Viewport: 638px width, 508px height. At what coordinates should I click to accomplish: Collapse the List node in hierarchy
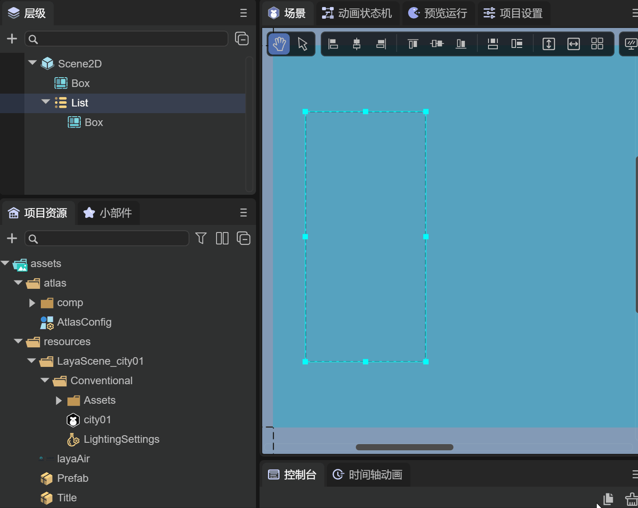45,102
